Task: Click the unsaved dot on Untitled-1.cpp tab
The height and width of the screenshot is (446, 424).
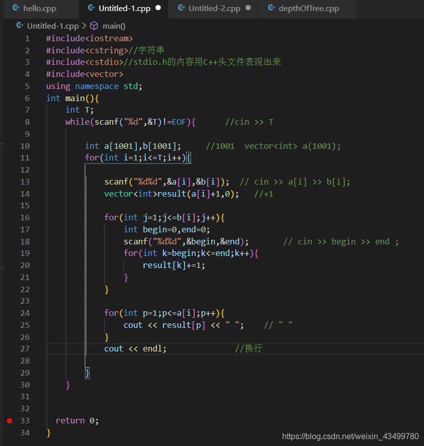Action: 158,8
